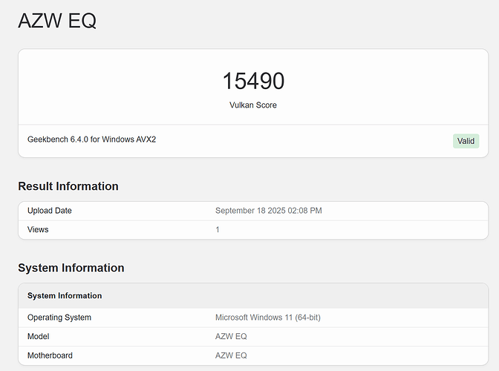Viewport: 499px width, 371px height.
Task: Select the Upload Date label
Action: click(50, 211)
